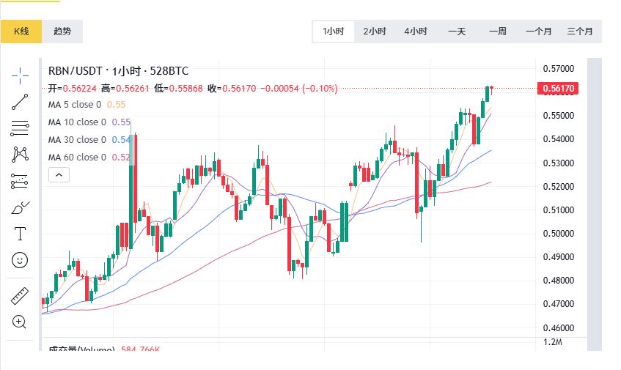Select the 一周 timeframe
This screenshot has width=621, height=370.
point(498,32)
